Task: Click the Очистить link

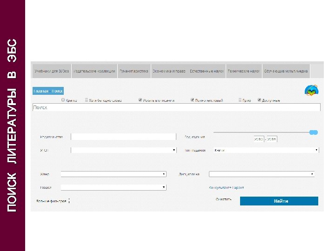Action: [223, 199]
